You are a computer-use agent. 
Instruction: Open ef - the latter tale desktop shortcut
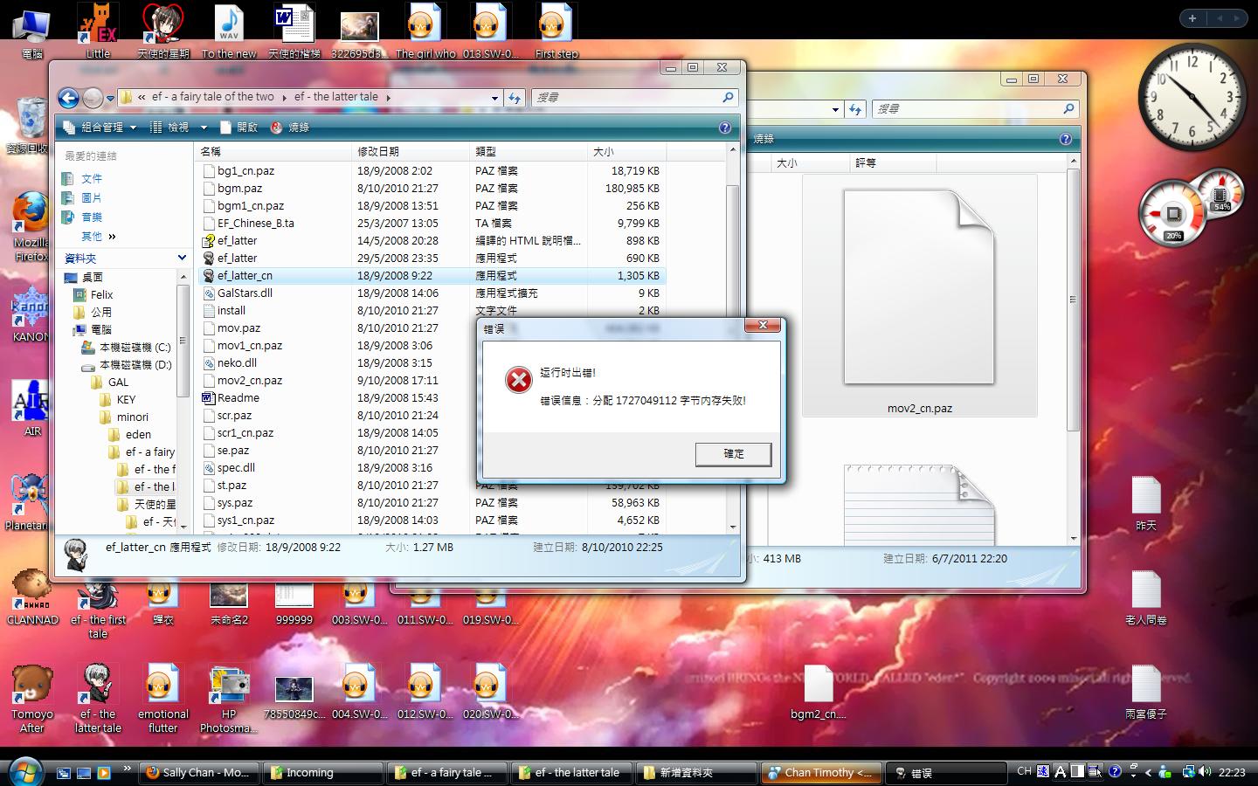[98, 699]
